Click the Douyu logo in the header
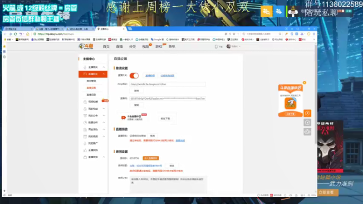 [86, 47]
